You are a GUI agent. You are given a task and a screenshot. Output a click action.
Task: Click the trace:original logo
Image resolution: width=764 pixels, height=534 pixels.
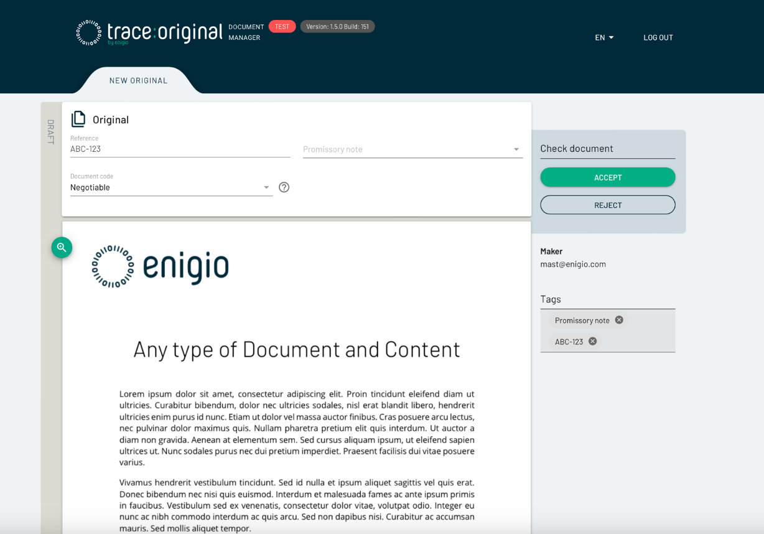pos(149,33)
